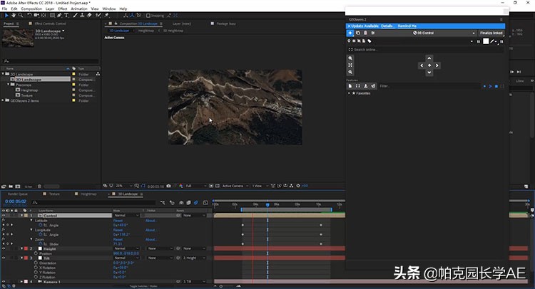Click the right arrow in map navigation pad
Image resolution: width=535 pixels, height=289 pixels.
pos(436,65)
